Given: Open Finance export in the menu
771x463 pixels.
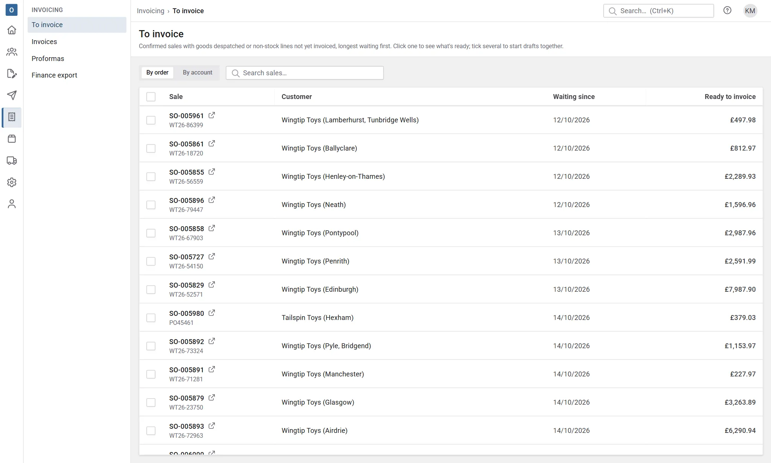Looking at the screenshot, I should click(x=77, y=75).
